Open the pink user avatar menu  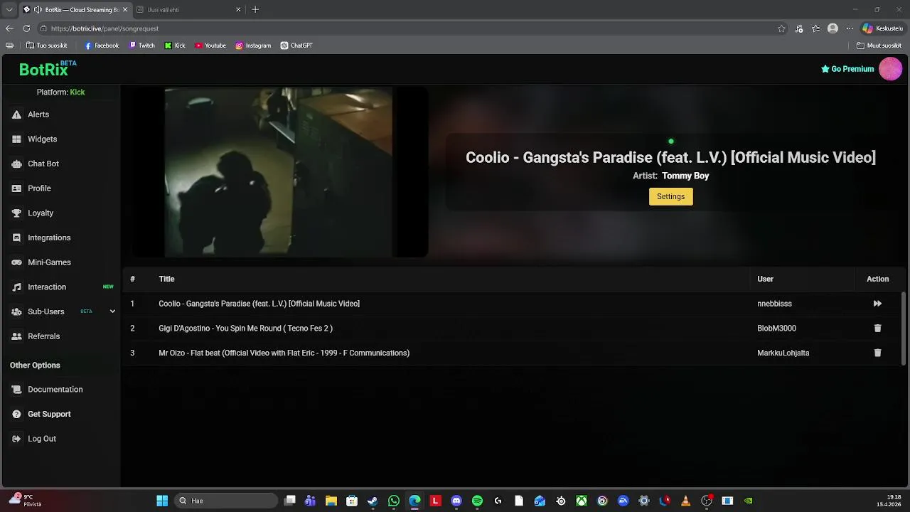click(x=890, y=69)
